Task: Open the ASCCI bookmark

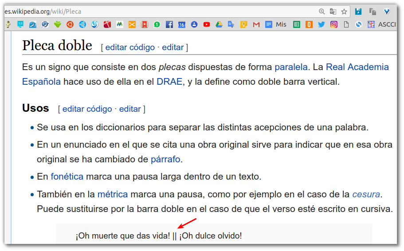Action: point(382,24)
